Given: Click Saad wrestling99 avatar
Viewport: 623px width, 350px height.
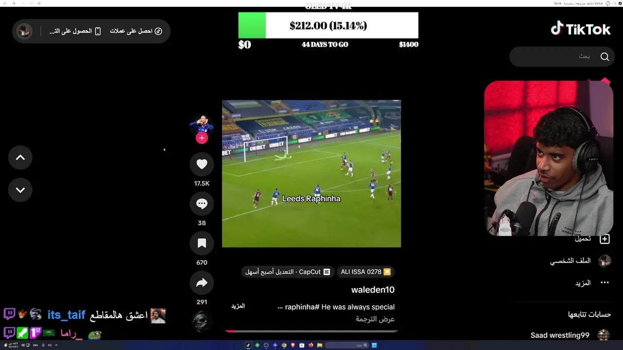Looking at the screenshot, I should [604, 335].
